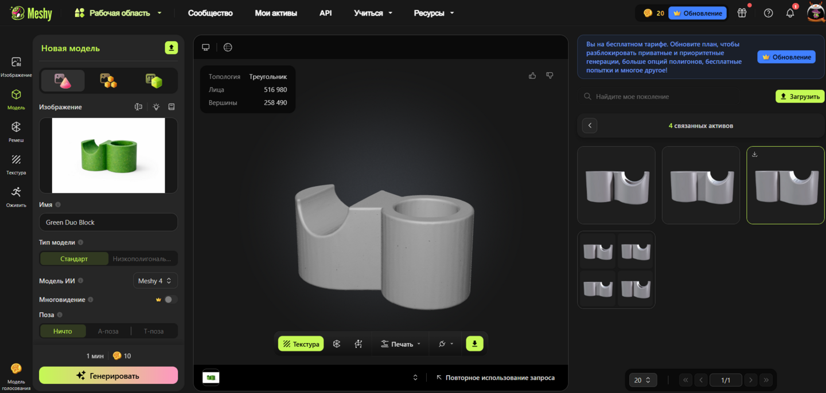Select Низкополигональ... model type
The width and height of the screenshot is (826, 393).
[142, 259]
